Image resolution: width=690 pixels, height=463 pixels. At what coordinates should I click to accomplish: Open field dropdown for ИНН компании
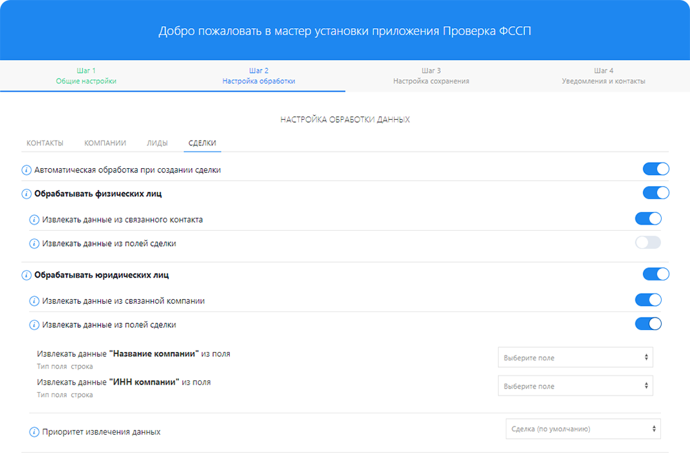(x=575, y=386)
